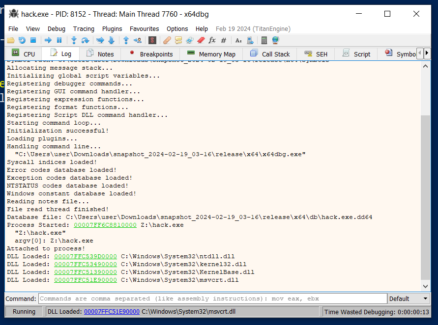Step into with toolbar icon
This screenshot has width=438, height=325.
[x=74, y=40]
